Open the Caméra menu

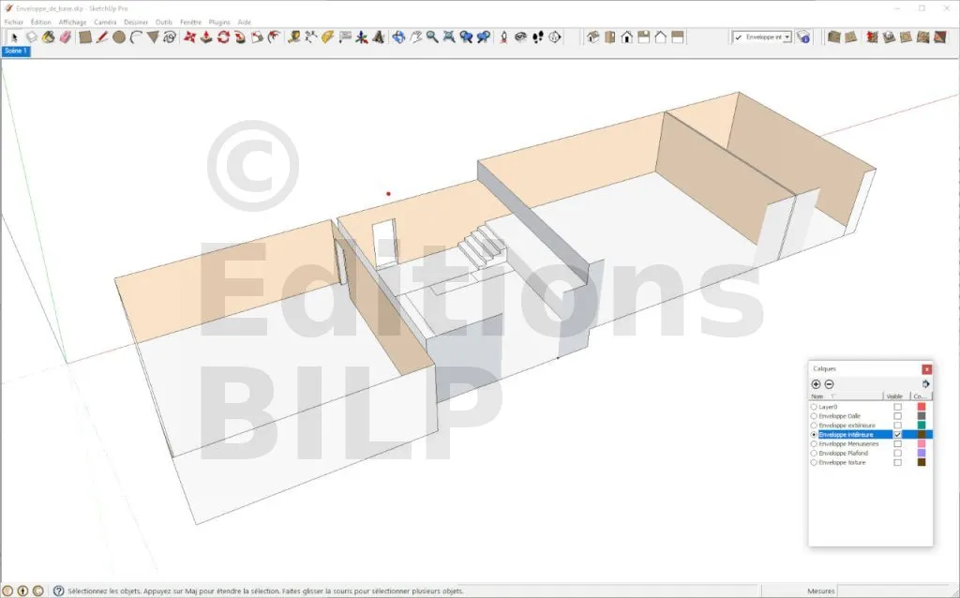105,22
